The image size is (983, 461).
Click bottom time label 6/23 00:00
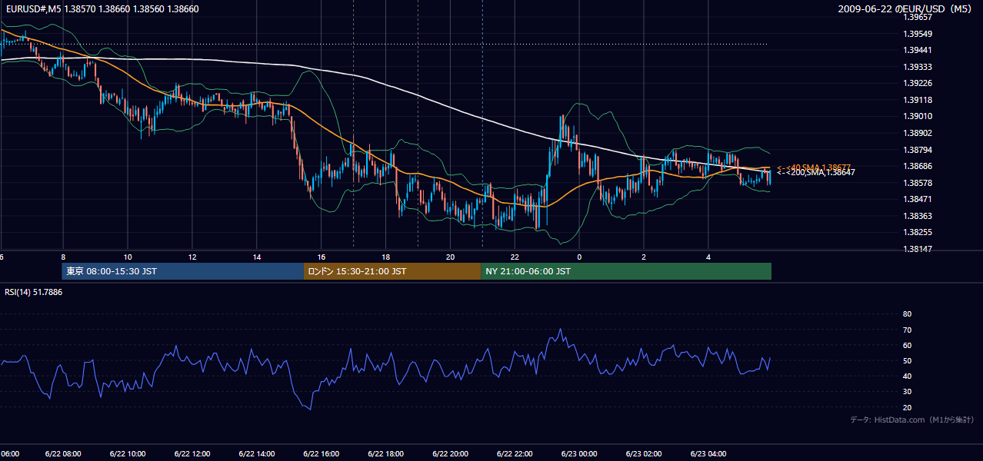point(580,453)
